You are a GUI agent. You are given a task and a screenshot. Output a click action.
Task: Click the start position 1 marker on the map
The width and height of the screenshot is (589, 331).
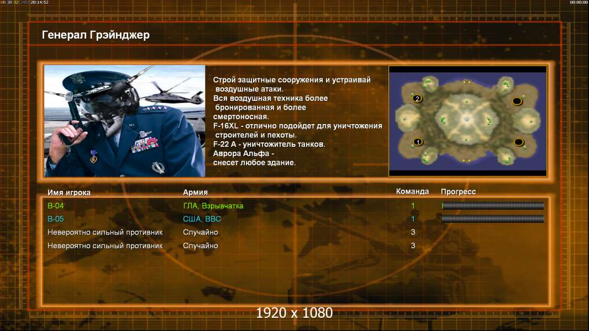[418, 142]
